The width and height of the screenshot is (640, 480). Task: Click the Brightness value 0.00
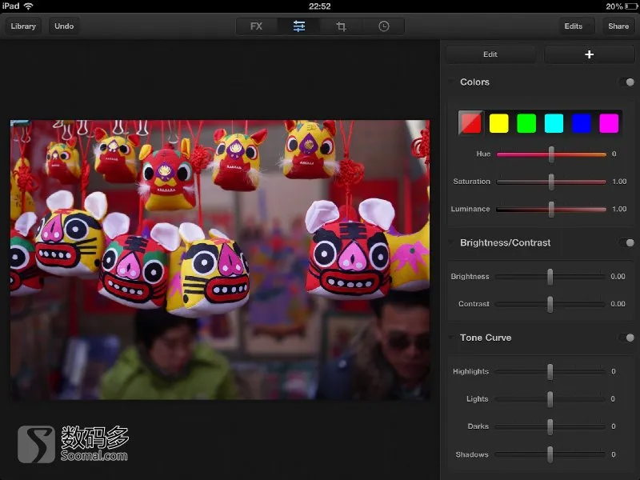tap(618, 277)
